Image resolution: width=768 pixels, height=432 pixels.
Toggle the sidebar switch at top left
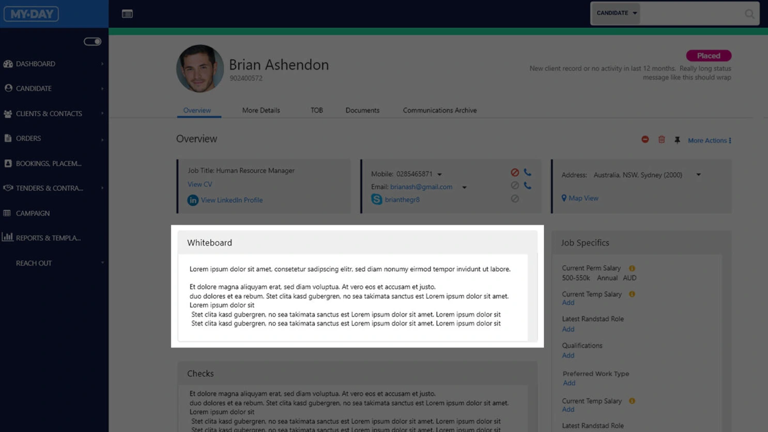point(93,41)
